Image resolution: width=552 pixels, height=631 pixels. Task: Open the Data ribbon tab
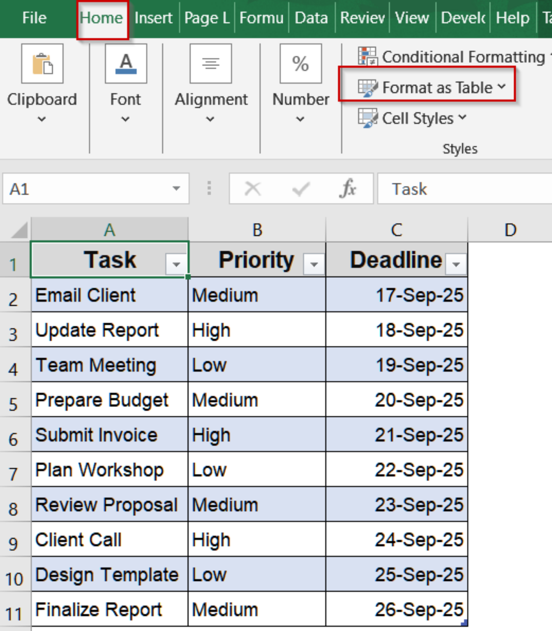click(x=311, y=18)
